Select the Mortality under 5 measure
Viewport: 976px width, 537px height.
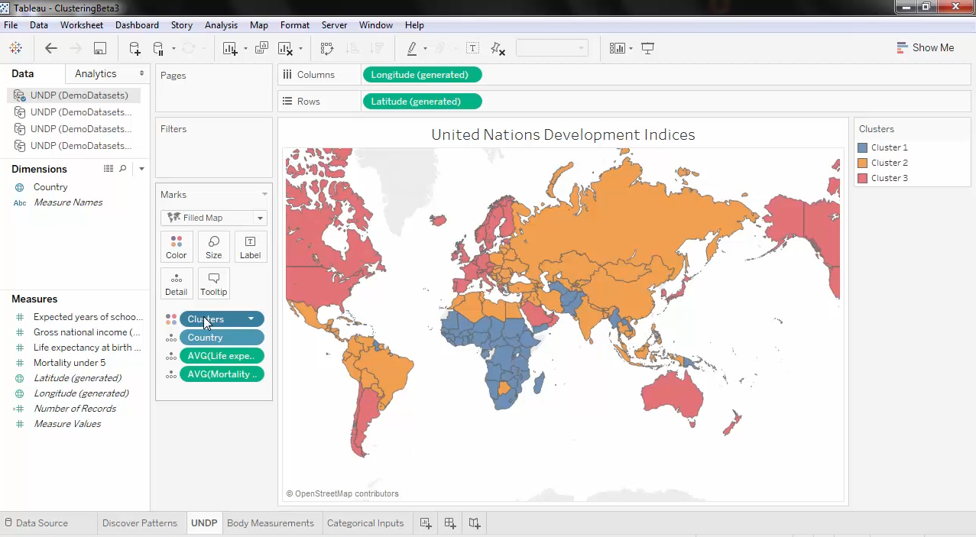(70, 363)
